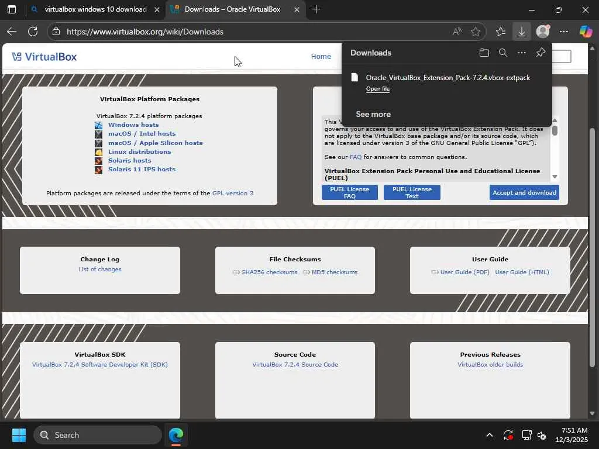Screen dimensions: 599x449
Task: Open downloads folder from Downloads panel
Action: [x=484, y=53]
